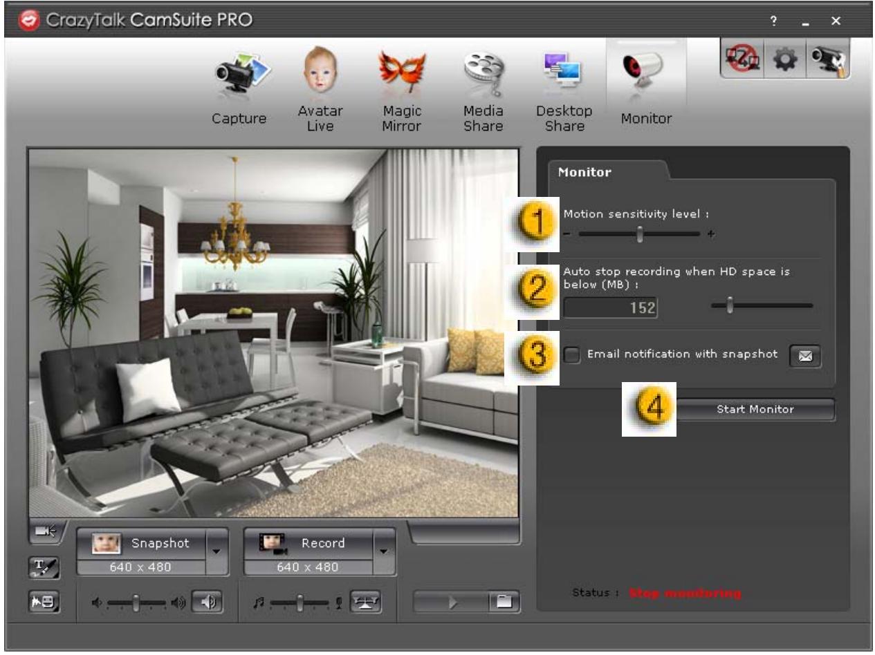This screenshot has width=875, height=655.
Task: Enable Email notification with snapshot checkbox
Action: click(x=571, y=355)
